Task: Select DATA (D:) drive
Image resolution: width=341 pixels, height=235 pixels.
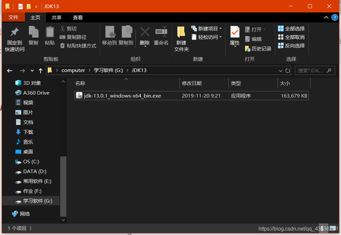Action: pos(31,171)
